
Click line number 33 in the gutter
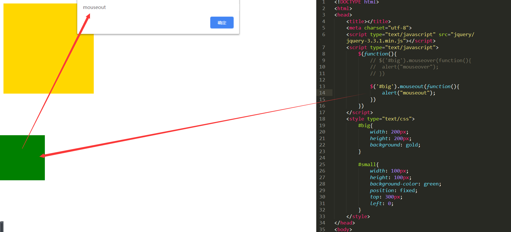[322, 216]
